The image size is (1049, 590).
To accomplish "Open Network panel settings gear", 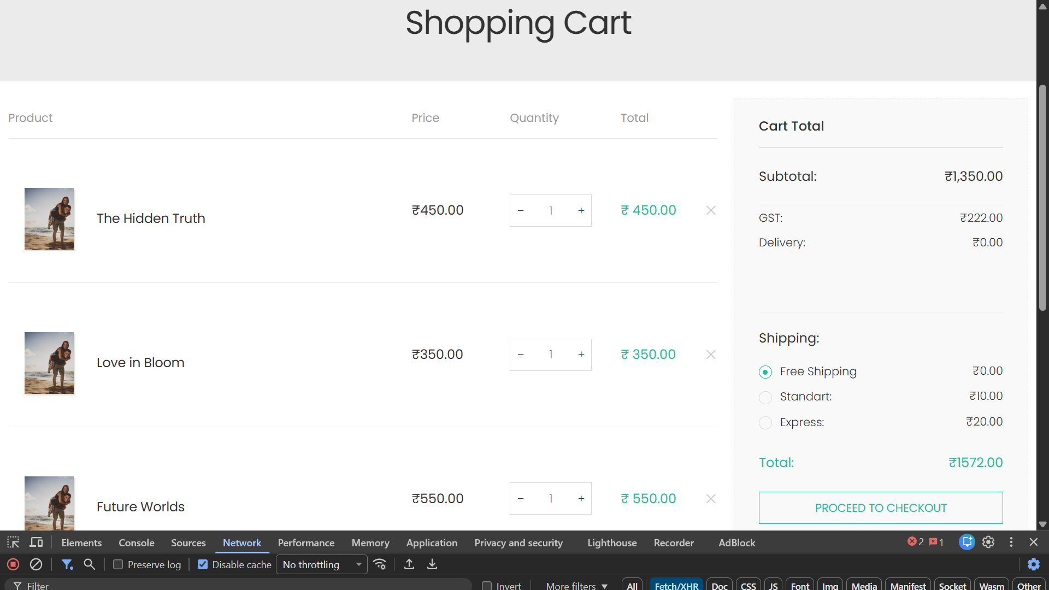I will [1034, 564].
